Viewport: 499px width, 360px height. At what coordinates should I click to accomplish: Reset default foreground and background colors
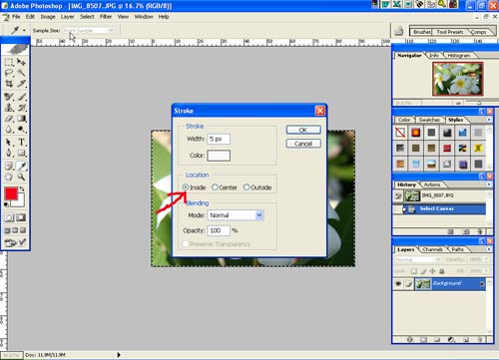click(6, 204)
